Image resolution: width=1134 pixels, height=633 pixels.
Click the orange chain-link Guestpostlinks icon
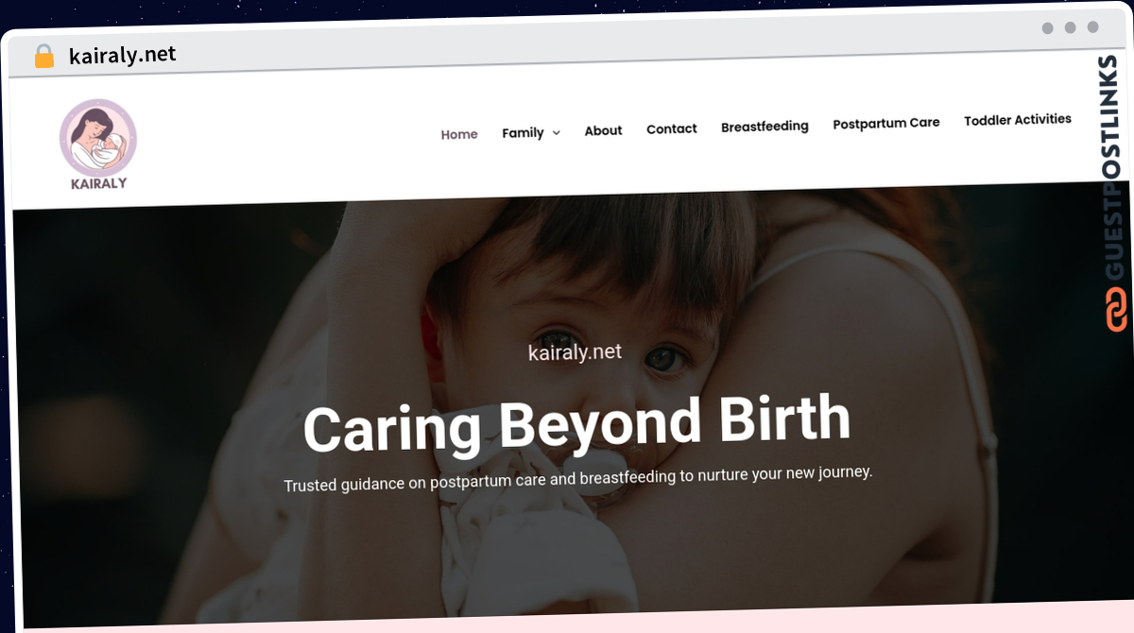[1116, 311]
